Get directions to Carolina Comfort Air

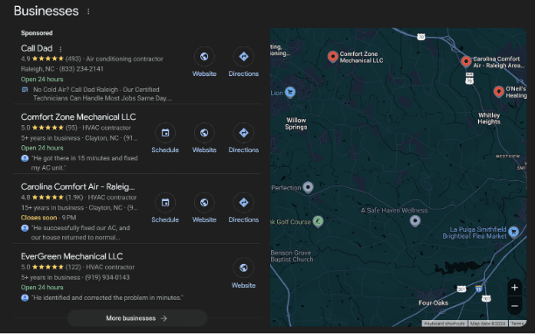point(243,202)
